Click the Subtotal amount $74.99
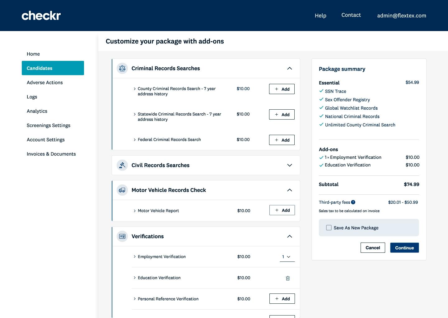The image size is (448, 318). 412,184
